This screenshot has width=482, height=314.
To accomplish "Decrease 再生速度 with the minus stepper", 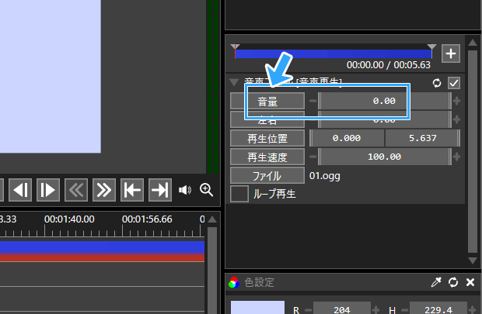I will (313, 157).
